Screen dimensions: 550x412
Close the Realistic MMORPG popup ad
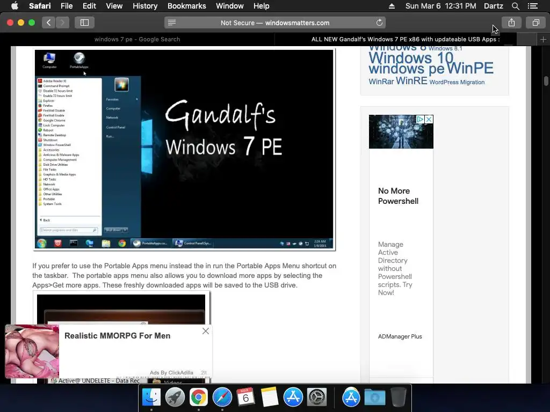206,331
